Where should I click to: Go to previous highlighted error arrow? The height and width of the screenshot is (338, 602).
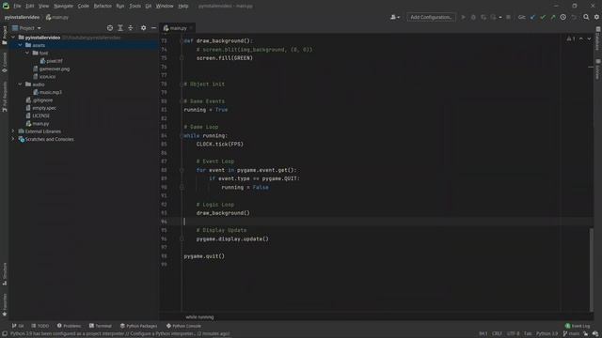pos(581,38)
